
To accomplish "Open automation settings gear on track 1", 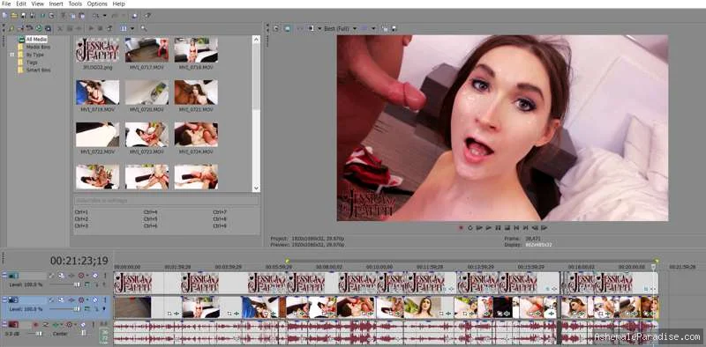I will pos(81,275).
